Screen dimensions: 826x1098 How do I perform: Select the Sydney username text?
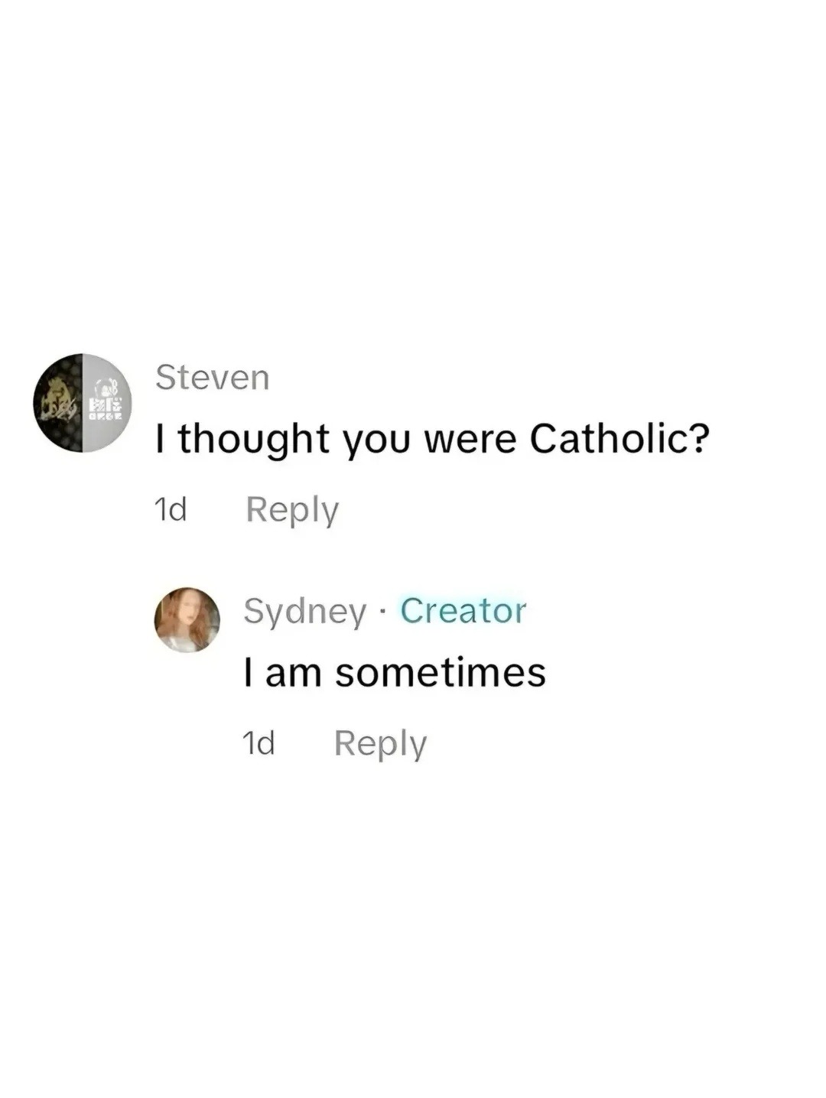(303, 611)
